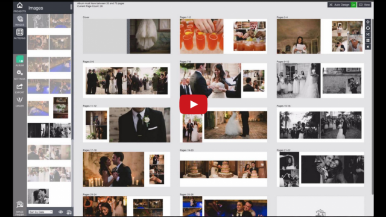Toggle Auto Design On switch

353,5
